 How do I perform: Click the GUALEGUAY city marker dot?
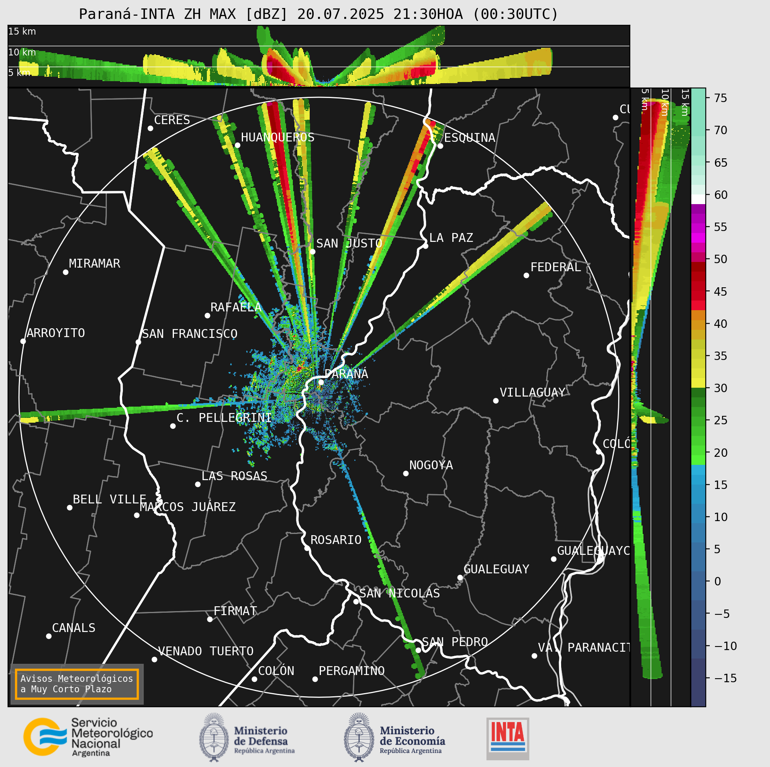click(460, 577)
